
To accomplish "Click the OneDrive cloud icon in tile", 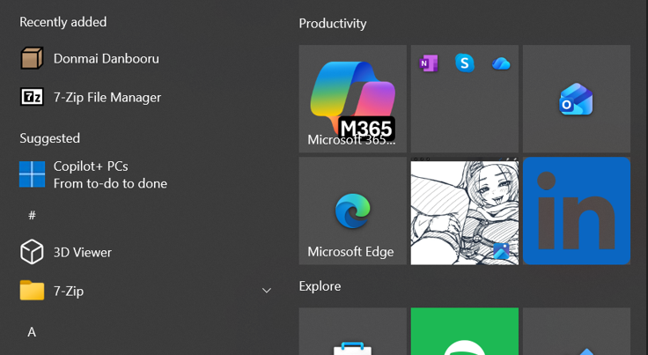I will pyautogui.click(x=501, y=63).
